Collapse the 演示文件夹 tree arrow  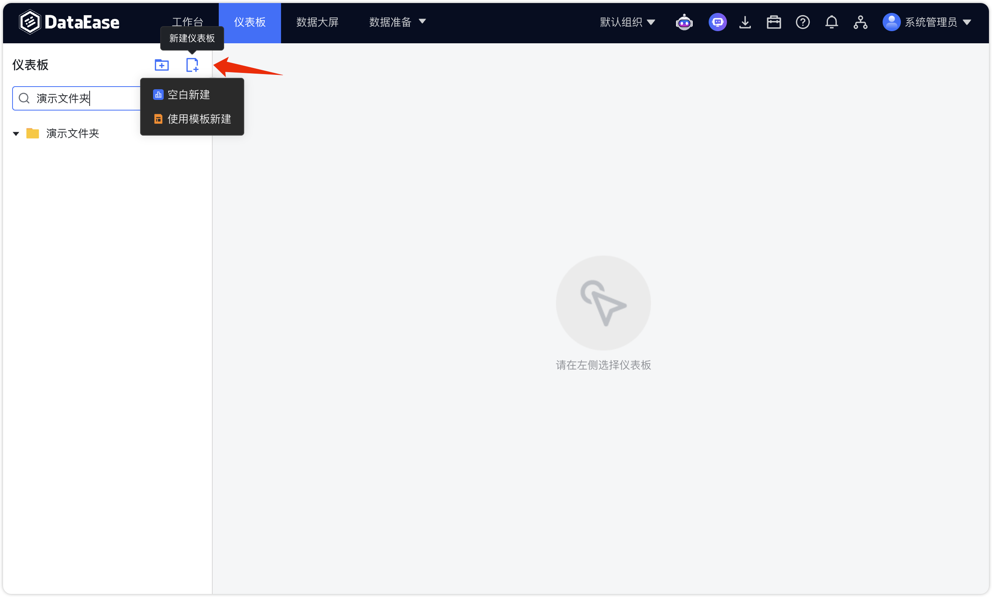tap(16, 134)
